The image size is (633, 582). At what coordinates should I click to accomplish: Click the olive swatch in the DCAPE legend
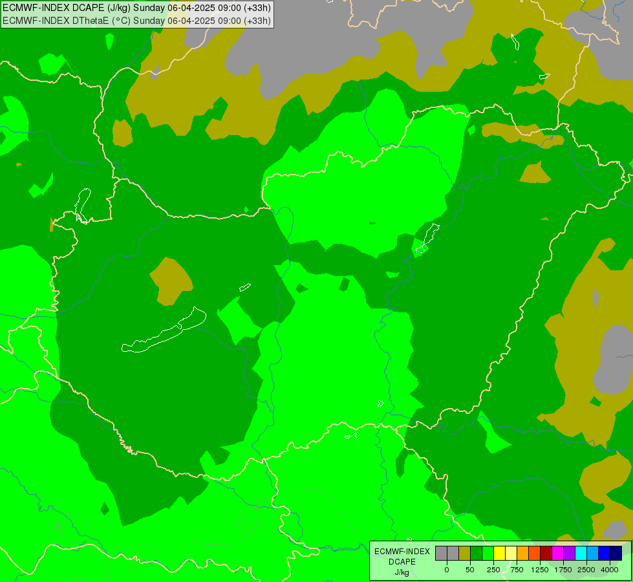tap(465, 554)
